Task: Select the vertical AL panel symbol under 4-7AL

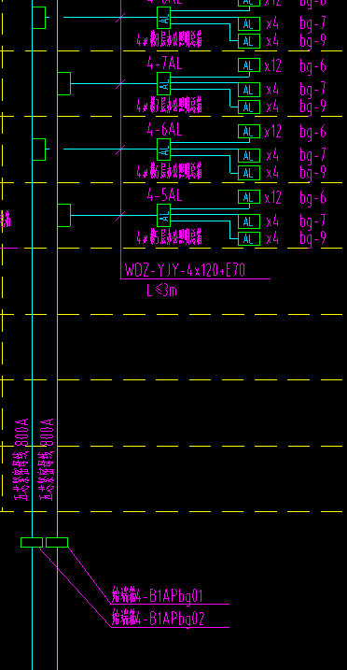Action: 163,84
